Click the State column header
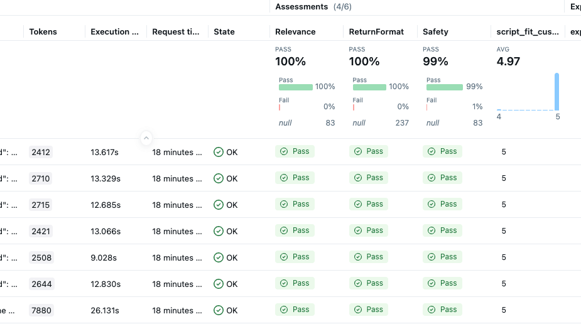 224,31
